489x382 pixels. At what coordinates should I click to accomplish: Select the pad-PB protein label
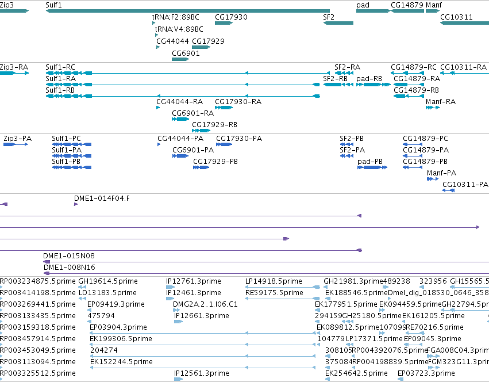pyautogui.click(x=370, y=162)
